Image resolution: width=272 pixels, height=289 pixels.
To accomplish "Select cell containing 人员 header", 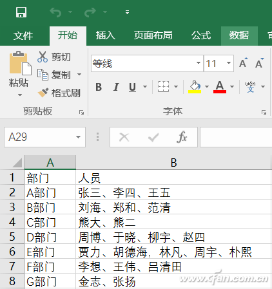I will pyautogui.click(x=173, y=178).
